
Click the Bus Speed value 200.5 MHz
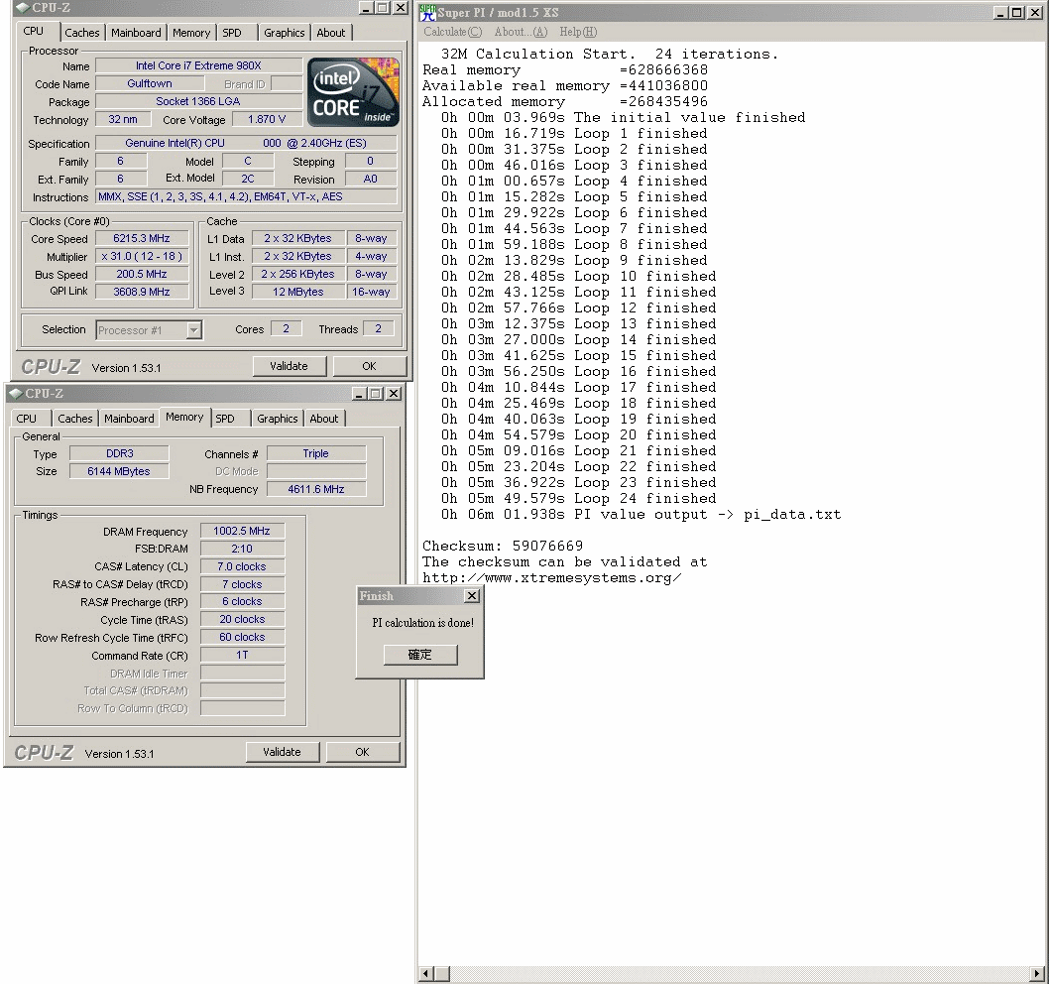141,275
